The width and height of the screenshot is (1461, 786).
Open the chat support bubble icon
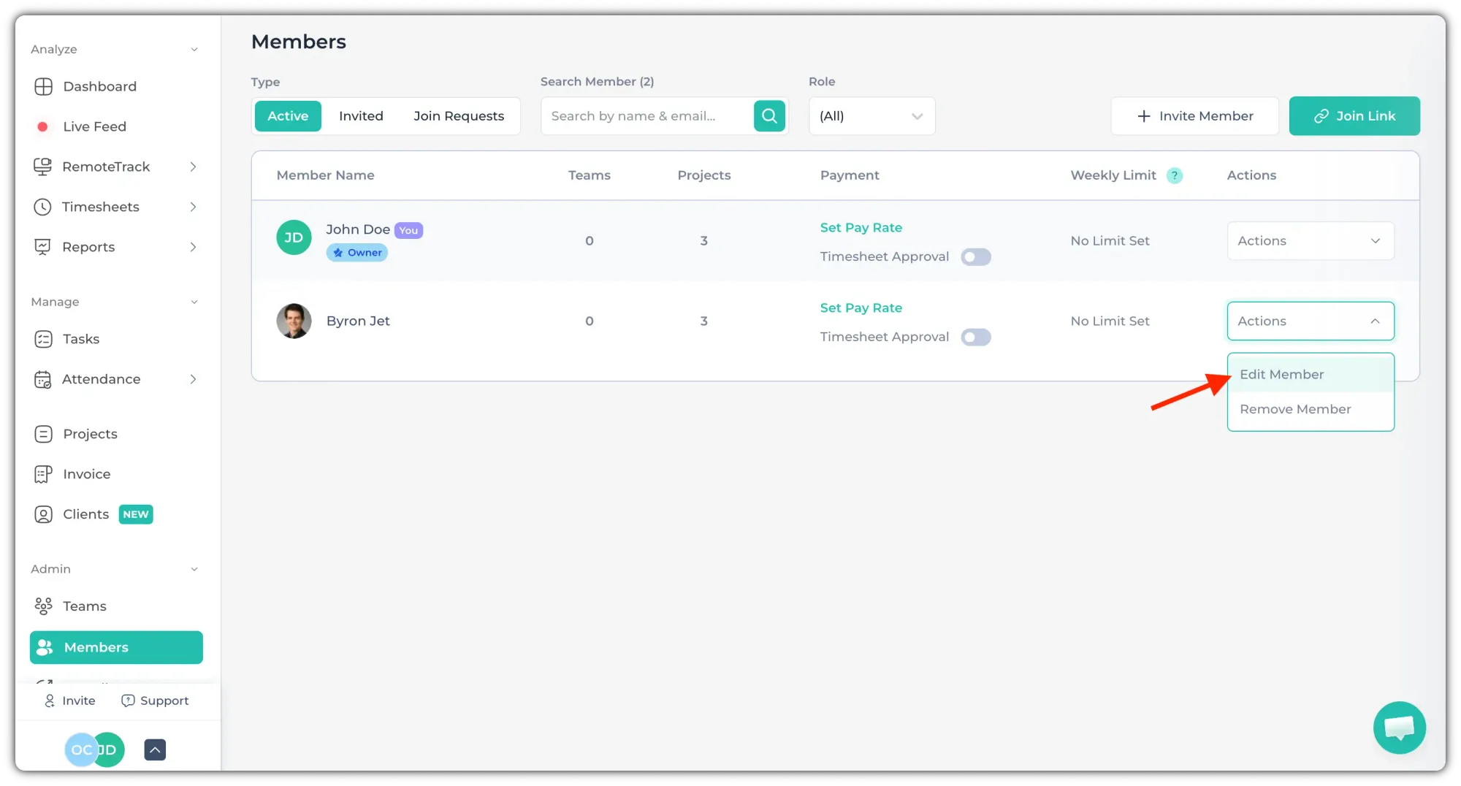pyautogui.click(x=1399, y=728)
